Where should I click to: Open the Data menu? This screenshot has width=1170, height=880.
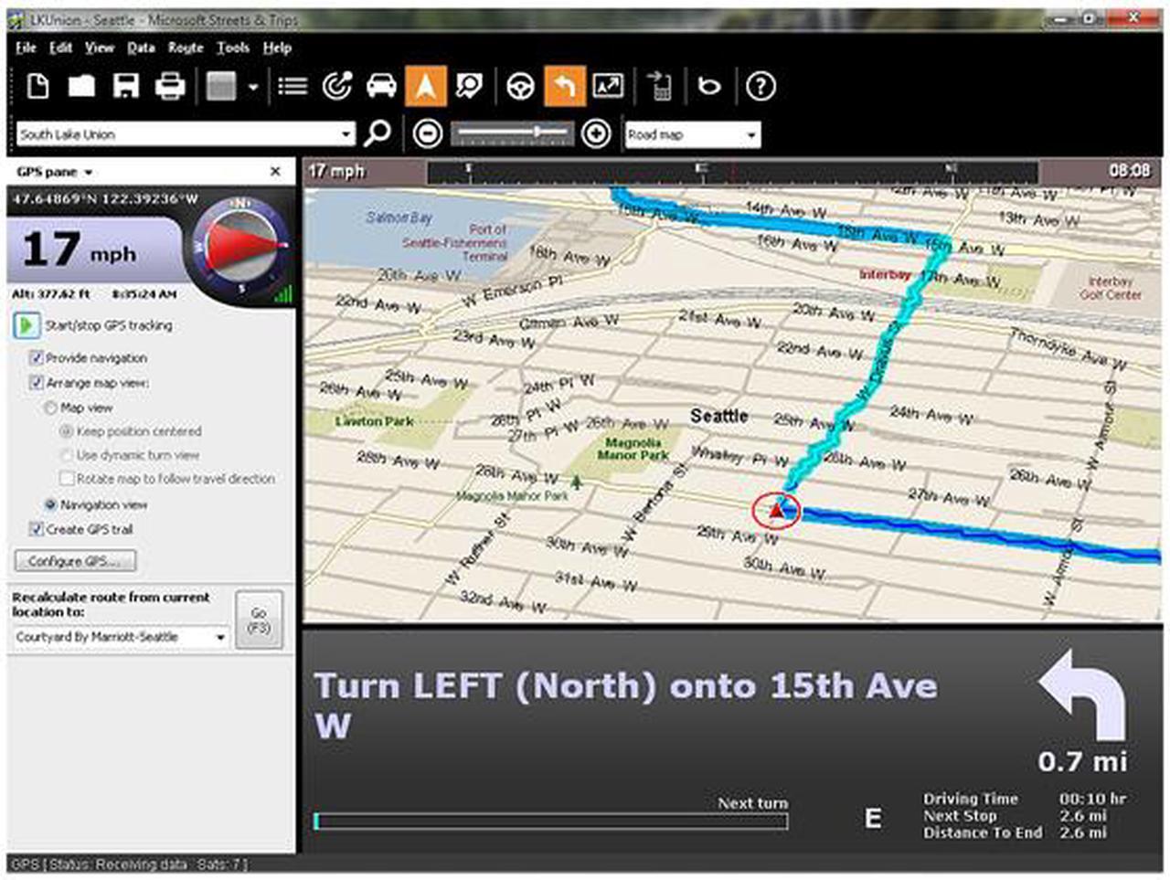coord(141,48)
